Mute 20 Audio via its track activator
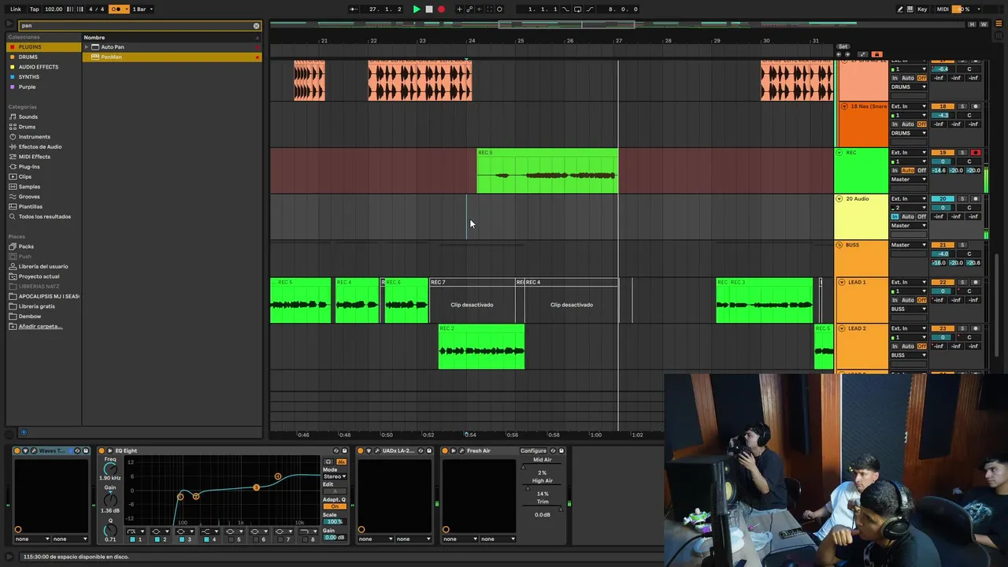This screenshot has height=567, width=1008. [943, 199]
